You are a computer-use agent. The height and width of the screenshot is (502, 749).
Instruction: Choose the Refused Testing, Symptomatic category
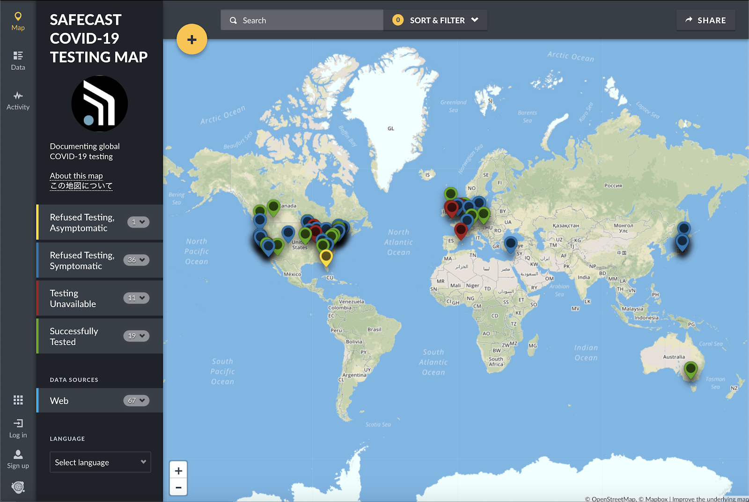[x=100, y=260]
